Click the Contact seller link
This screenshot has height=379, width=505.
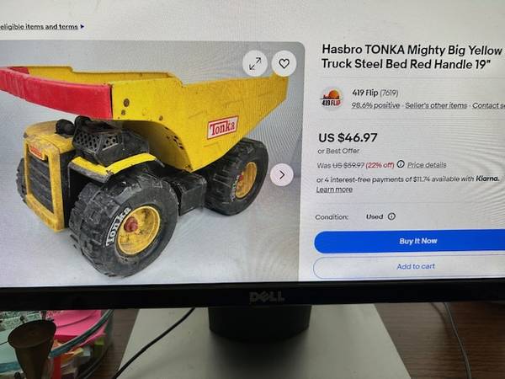coord(488,106)
